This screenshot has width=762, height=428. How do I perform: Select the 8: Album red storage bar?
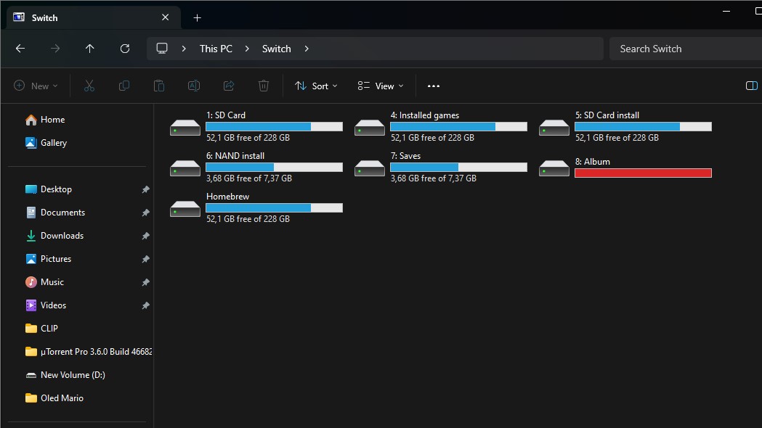[x=643, y=173]
